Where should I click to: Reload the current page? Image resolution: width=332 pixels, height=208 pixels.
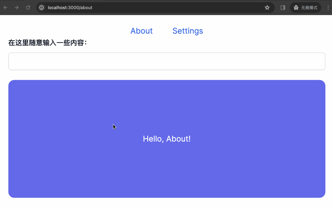(x=28, y=8)
